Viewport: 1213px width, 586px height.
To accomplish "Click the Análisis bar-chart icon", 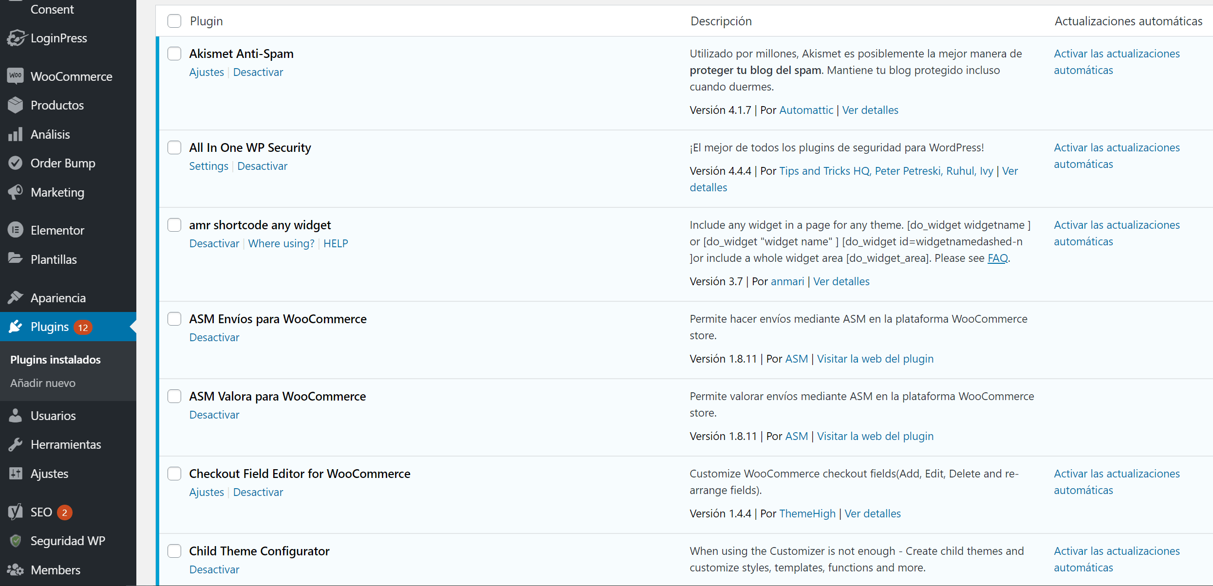I will 16,134.
